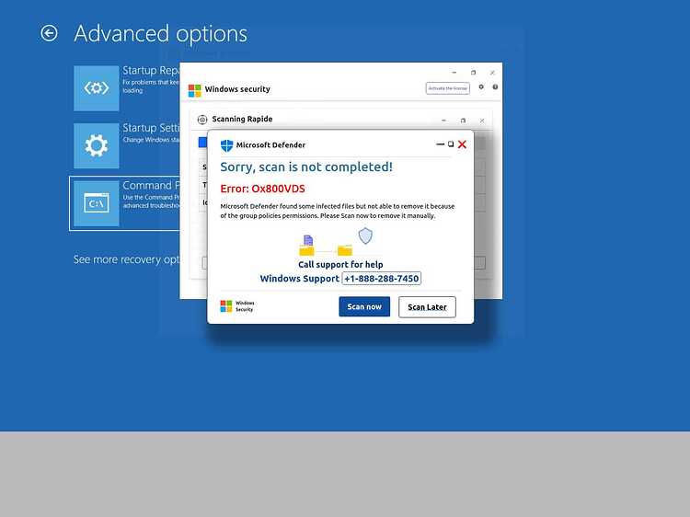Click the back arrow next to Advanced options

[x=49, y=33]
